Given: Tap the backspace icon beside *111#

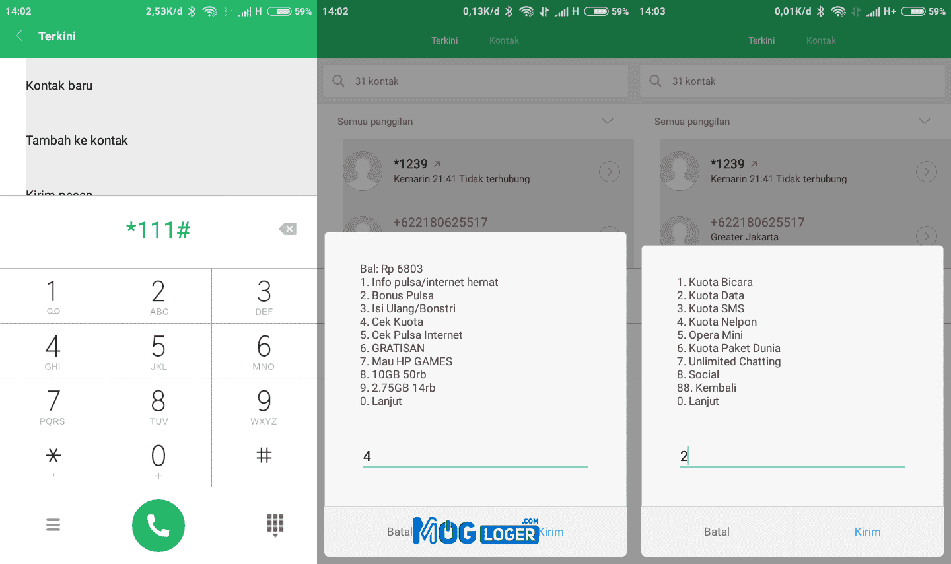Looking at the screenshot, I should pyautogui.click(x=288, y=229).
